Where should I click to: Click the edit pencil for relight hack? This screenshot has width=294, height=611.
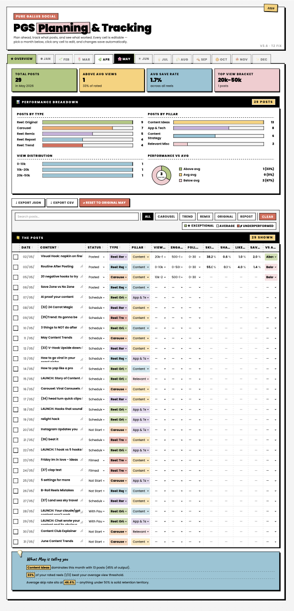coord(82,419)
